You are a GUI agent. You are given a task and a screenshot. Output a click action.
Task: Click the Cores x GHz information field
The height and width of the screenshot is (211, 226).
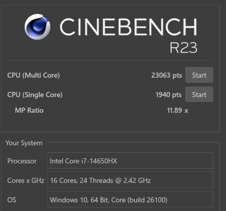pos(130,180)
